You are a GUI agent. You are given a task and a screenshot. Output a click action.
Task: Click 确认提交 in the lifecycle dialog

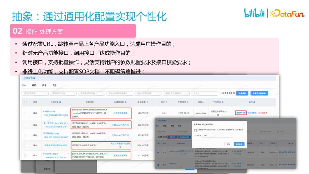pyautogui.click(x=239, y=144)
